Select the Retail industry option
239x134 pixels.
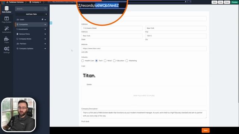pos(105,61)
